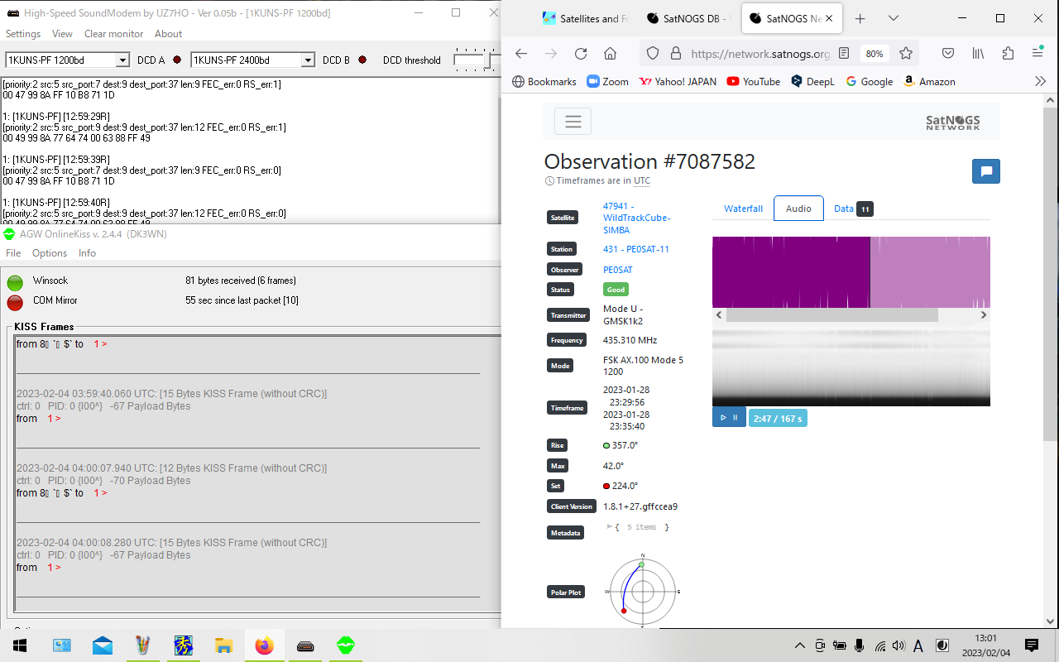Switch to the Waterfall tab
Viewport: 1059px width, 662px height.
click(x=743, y=209)
